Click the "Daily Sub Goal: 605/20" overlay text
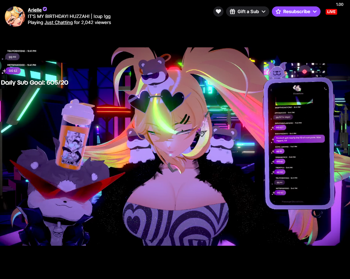Viewport: 350px width, 279px height. tap(35, 83)
